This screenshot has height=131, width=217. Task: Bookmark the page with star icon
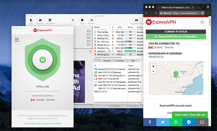point(202,13)
